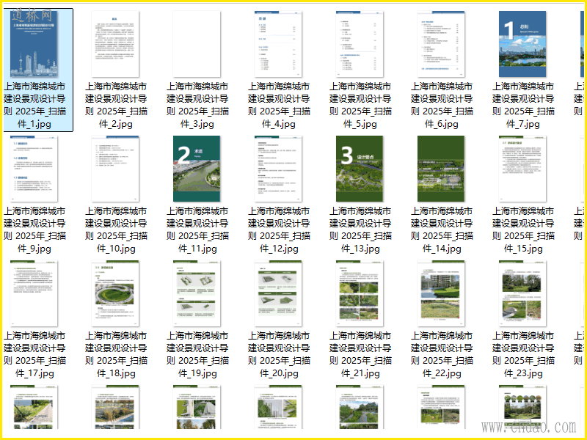
Task: Select the thumbnail of 扫描件_17.jpg
Action: 34,293
